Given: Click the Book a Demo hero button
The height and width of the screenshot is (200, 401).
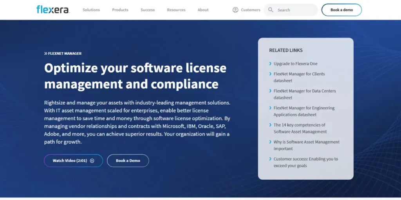Looking at the screenshot, I should [x=128, y=161].
